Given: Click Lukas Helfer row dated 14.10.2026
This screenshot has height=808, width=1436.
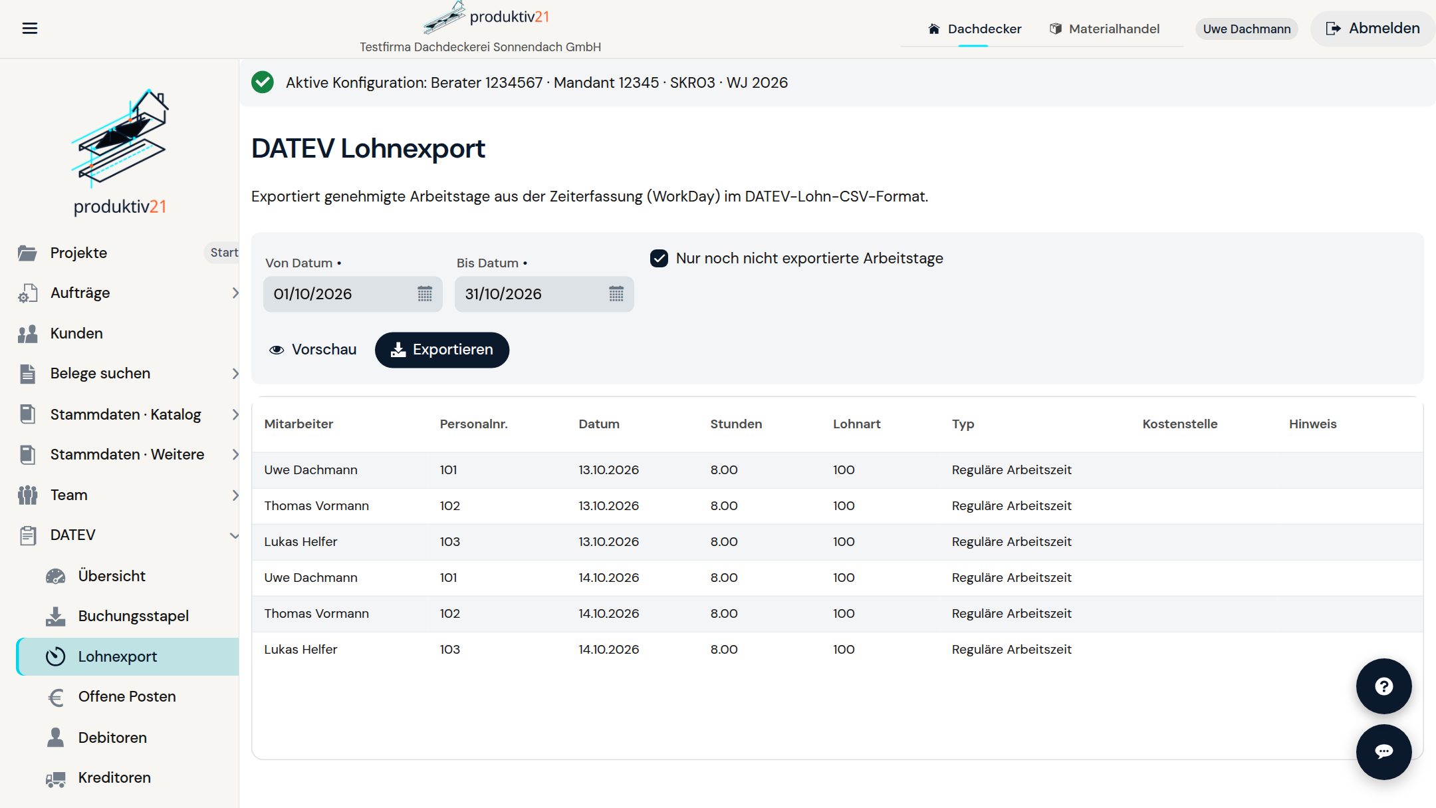Looking at the screenshot, I should point(837,650).
